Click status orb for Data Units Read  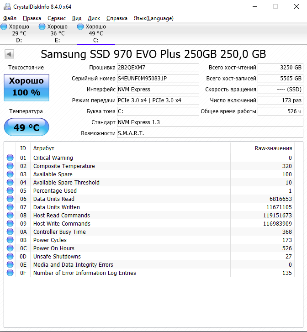point(10,199)
